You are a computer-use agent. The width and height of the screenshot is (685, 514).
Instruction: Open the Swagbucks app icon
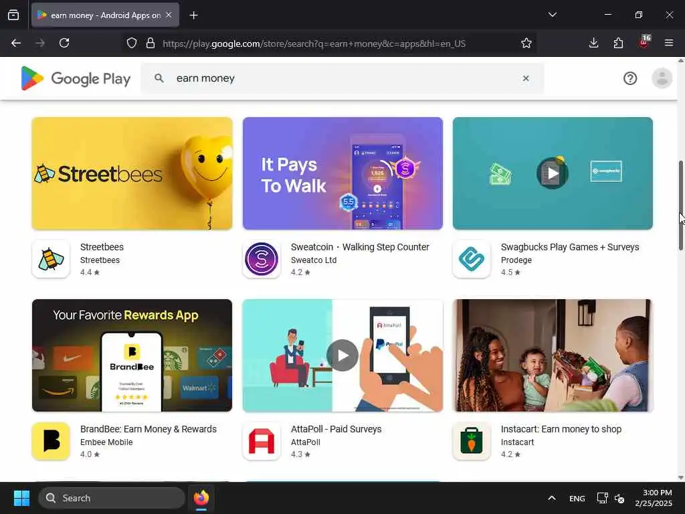click(472, 259)
